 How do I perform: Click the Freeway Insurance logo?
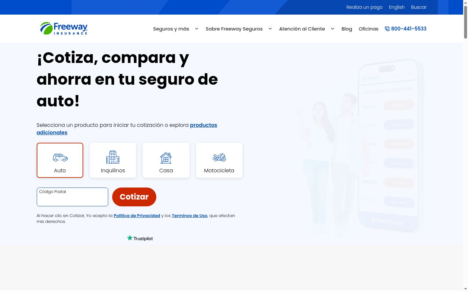[64, 29]
